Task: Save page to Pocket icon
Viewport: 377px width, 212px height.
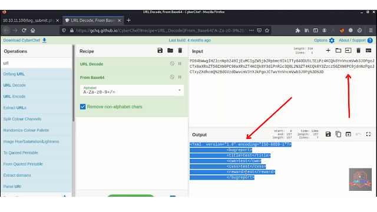Action: 259,30
